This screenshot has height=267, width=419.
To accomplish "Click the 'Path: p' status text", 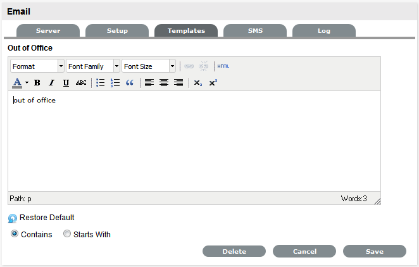I will coord(20,199).
